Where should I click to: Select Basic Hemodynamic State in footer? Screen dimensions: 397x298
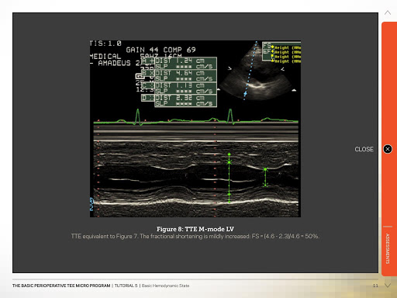point(165,286)
